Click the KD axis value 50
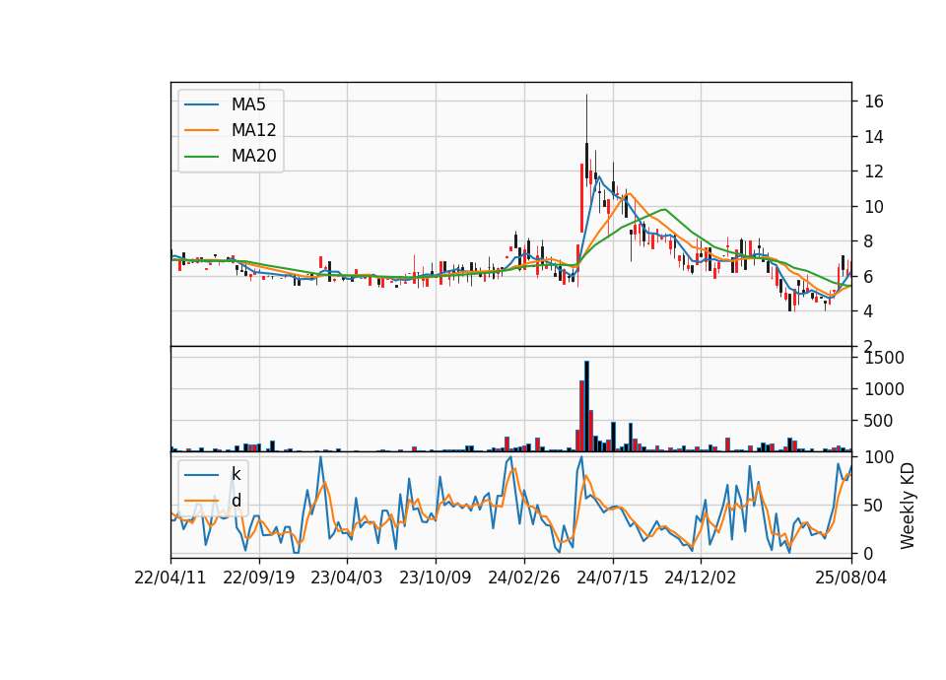Screen dimensions: 946x680 point(874,505)
